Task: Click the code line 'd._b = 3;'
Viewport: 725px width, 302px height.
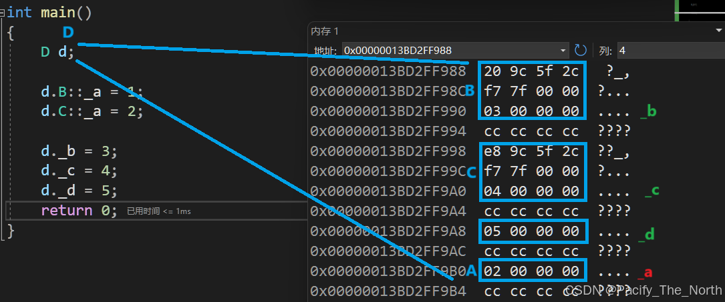Action: click(x=79, y=151)
